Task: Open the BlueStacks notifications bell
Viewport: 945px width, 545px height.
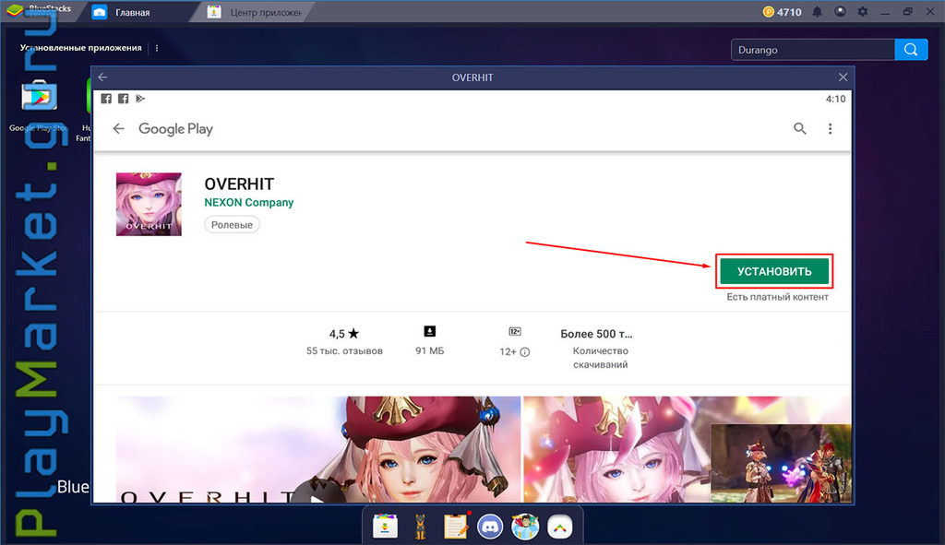Action: (x=818, y=12)
